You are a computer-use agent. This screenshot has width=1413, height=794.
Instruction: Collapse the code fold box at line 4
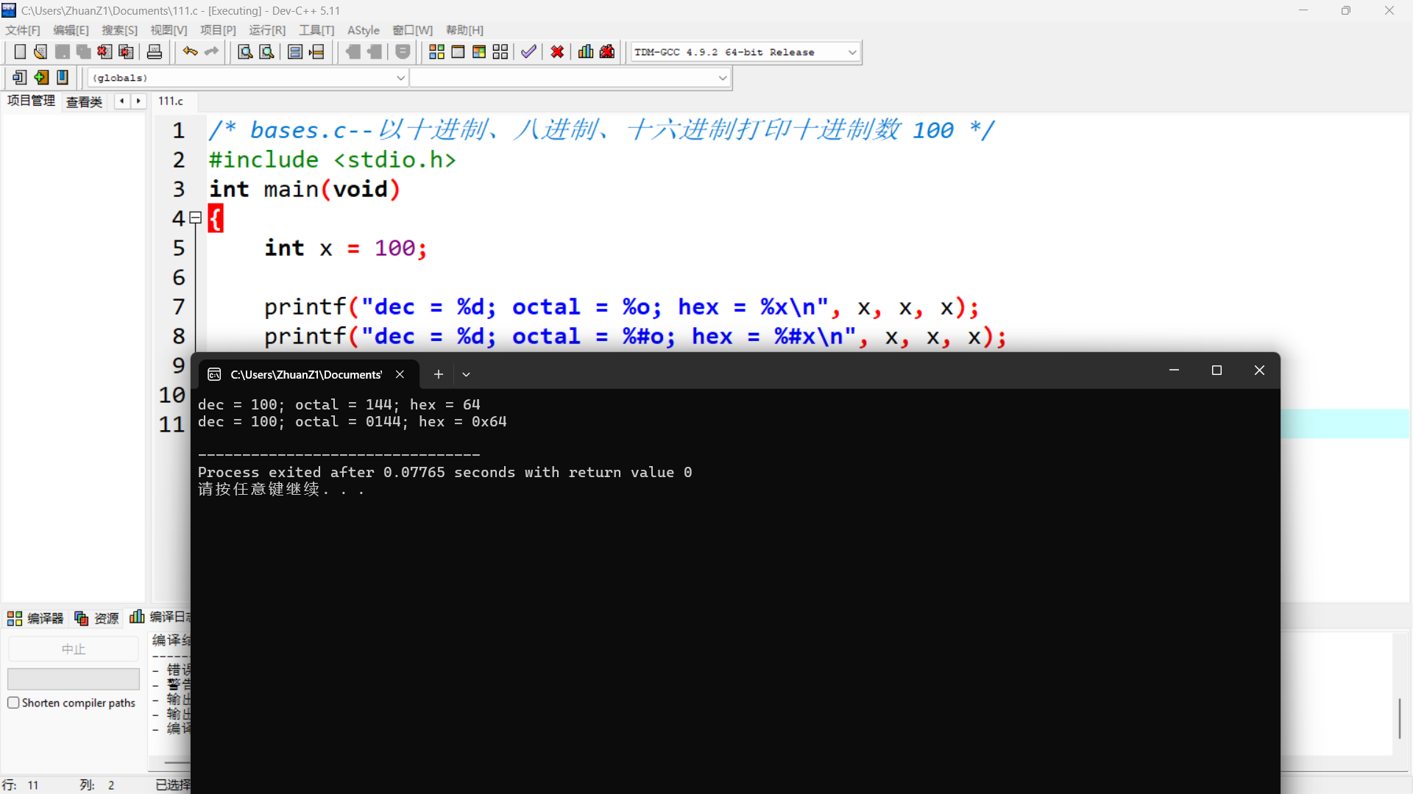click(x=195, y=218)
